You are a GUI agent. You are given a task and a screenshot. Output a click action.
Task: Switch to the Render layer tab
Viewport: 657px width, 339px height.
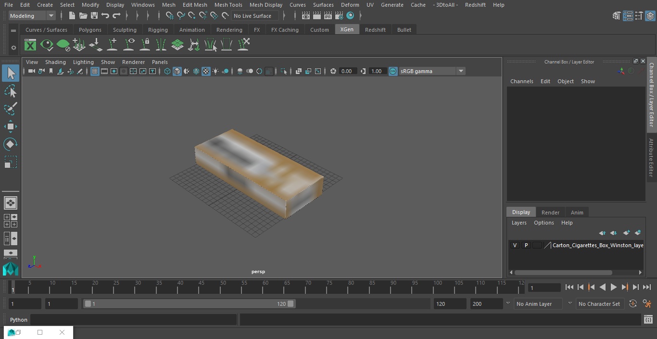pyautogui.click(x=550, y=213)
